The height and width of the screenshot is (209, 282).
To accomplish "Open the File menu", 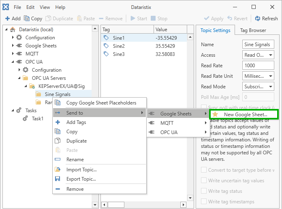I will click(17, 7).
